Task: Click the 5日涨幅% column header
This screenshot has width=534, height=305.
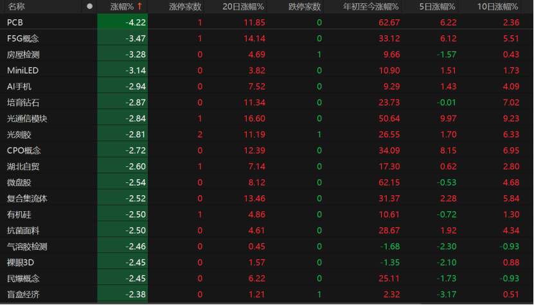Action: pos(437,6)
